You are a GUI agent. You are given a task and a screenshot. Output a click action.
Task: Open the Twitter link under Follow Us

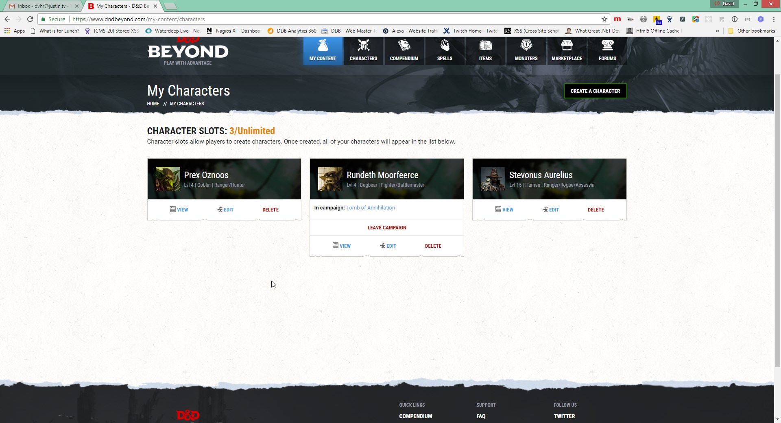(x=564, y=416)
